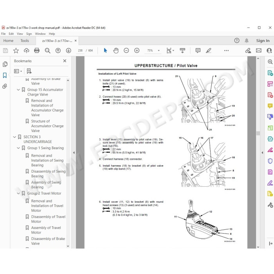Toggle the Bookmarks panel icon
The width and height of the screenshot is (274, 274).
click(5, 75)
